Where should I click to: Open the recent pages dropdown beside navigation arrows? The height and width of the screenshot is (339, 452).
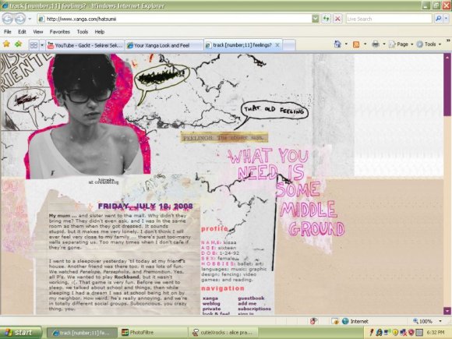pyautogui.click(x=30, y=19)
